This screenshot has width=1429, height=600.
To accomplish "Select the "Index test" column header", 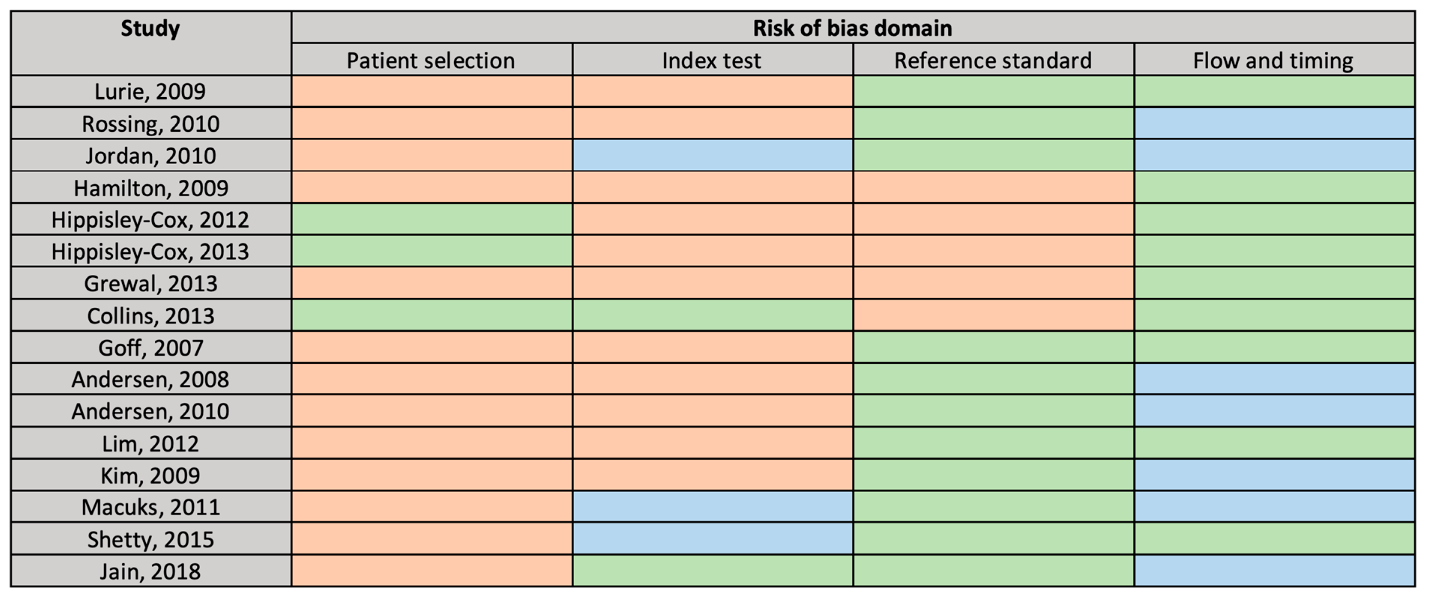I will click(x=712, y=60).
